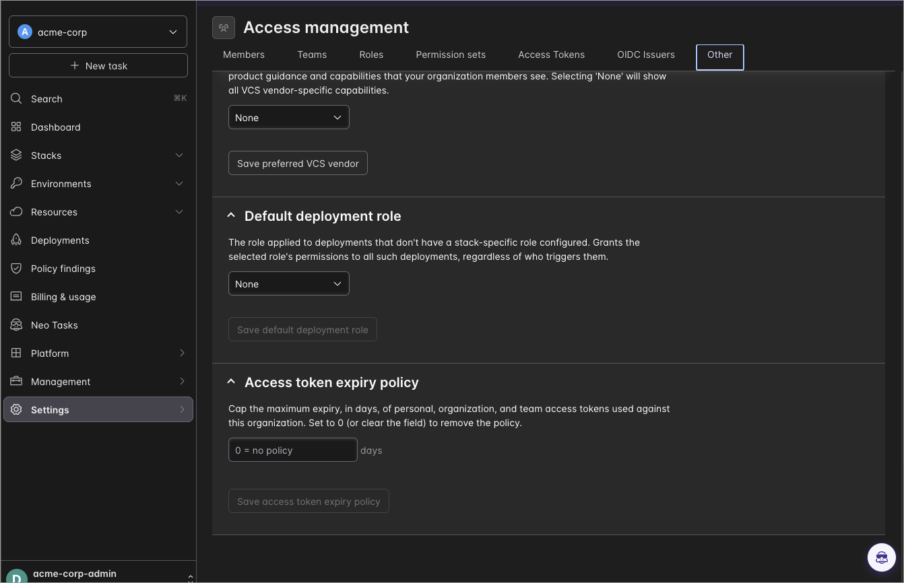The height and width of the screenshot is (583, 904).
Task: Open the Access Tokens tab
Action: [552, 55]
